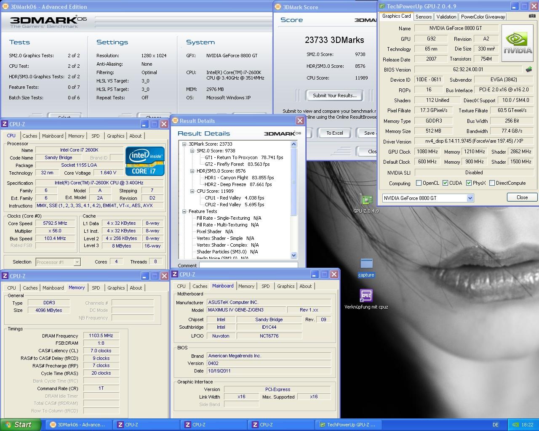Open the SPD tab in CPU-Z Memory window
This screenshot has width=539, height=431.
click(96, 288)
